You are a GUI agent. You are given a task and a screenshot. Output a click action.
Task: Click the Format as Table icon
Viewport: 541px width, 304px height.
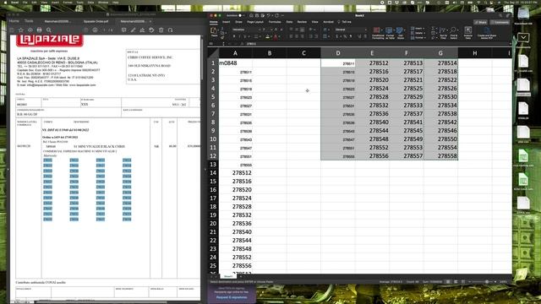click(390, 33)
